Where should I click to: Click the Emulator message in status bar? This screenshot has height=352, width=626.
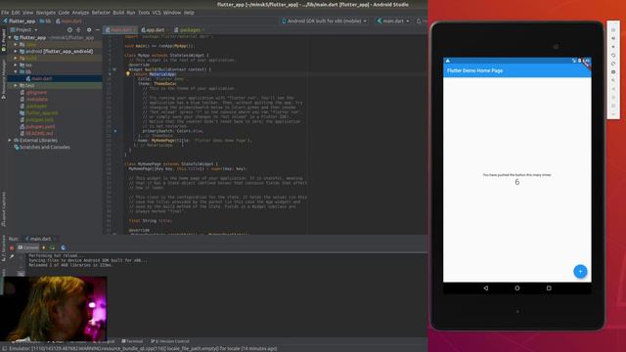[143, 348]
